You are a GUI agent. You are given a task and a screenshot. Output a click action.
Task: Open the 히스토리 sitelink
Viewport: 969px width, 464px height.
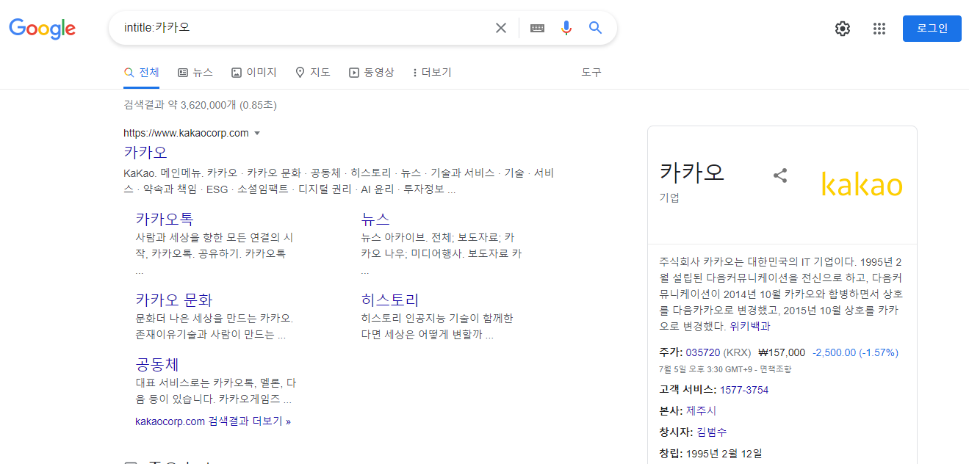coord(390,300)
